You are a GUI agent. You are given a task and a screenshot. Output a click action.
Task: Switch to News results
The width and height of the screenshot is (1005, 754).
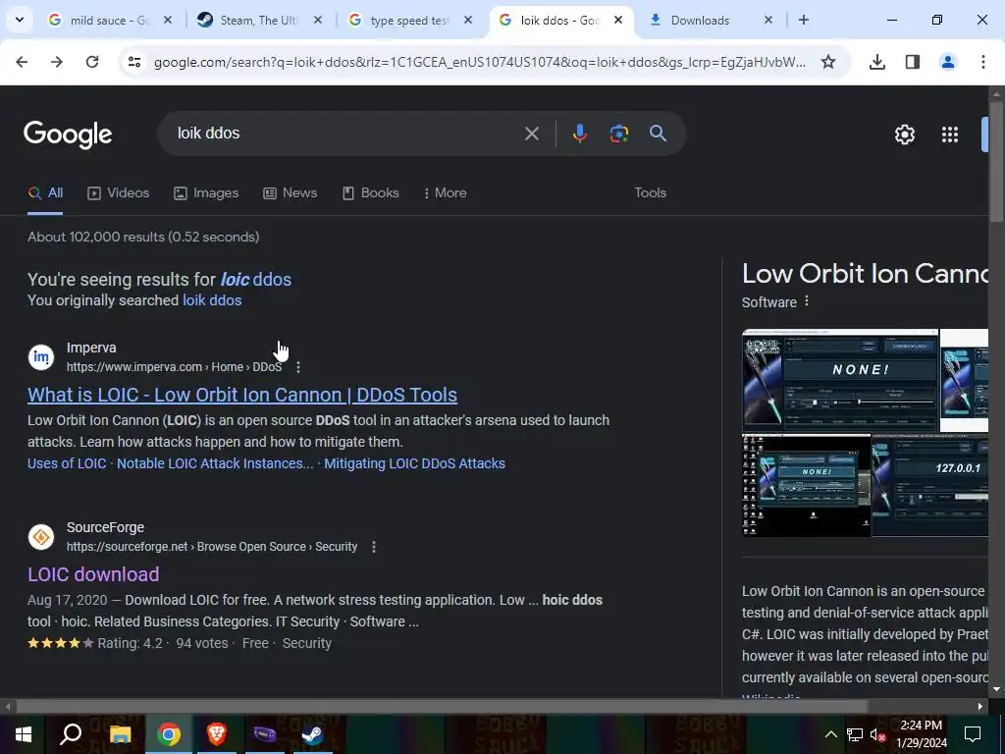coord(290,193)
